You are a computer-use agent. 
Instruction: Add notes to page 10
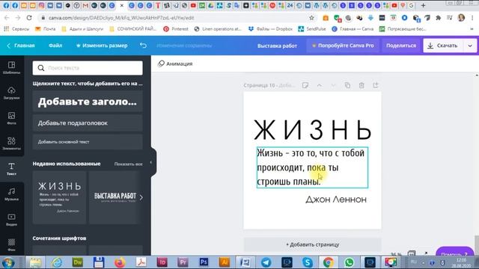tap(305, 85)
